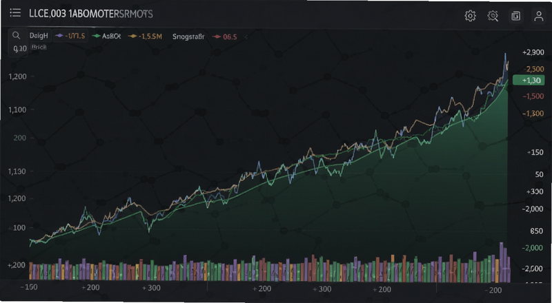Image resolution: width=552 pixels, height=303 pixels.
Task: Toggle the yellow -1,5.5M series legend
Action: click(x=145, y=36)
